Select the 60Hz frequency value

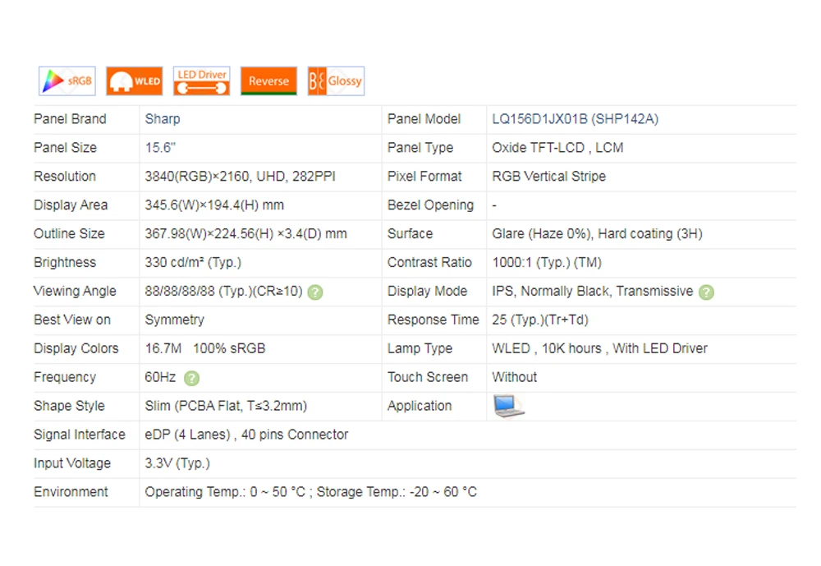pyautogui.click(x=160, y=377)
